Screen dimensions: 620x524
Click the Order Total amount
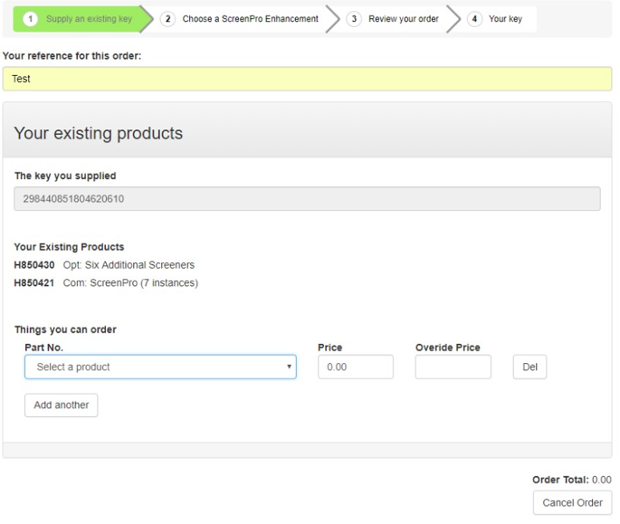click(x=601, y=480)
